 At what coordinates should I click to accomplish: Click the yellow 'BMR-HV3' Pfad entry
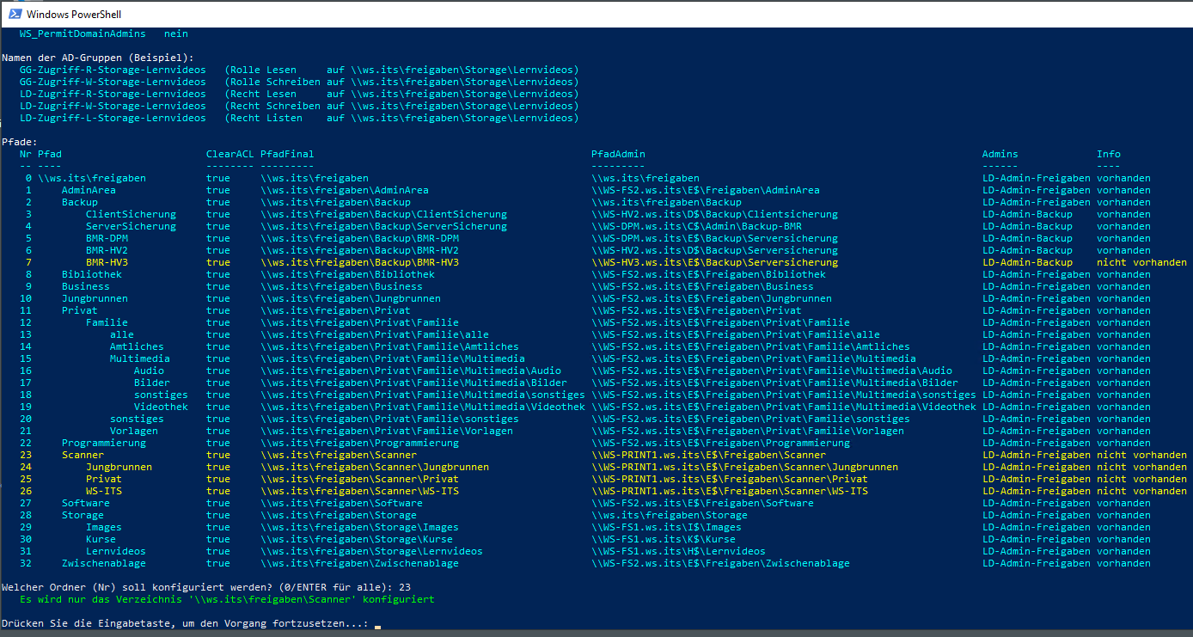click(107, 262)
